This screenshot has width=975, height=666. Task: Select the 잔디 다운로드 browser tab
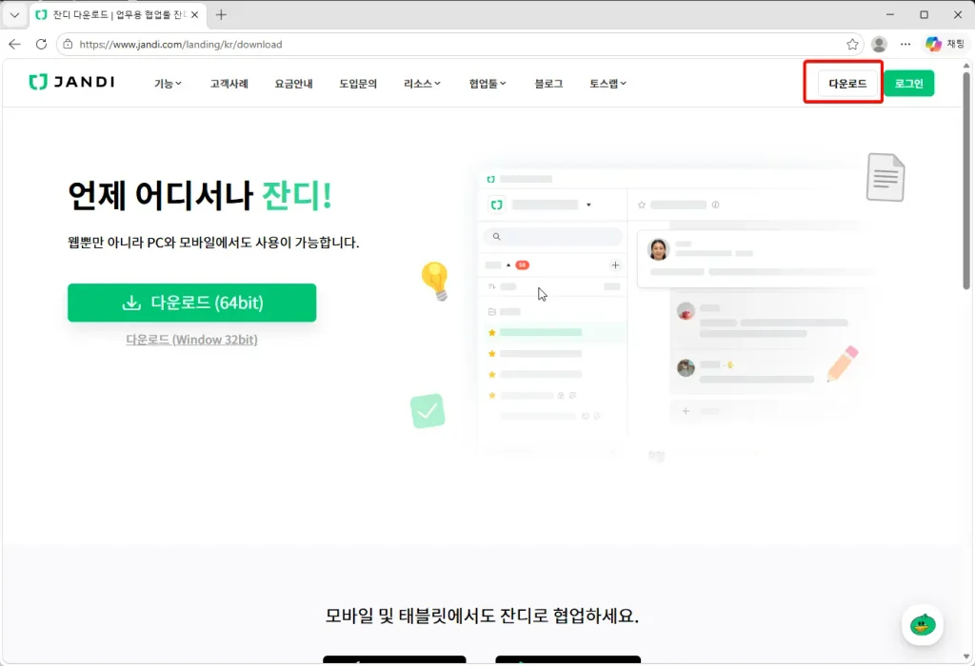(x=117, y=15)
